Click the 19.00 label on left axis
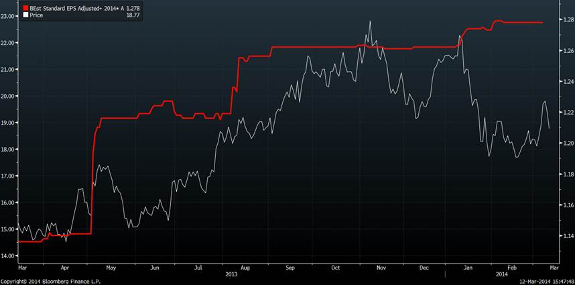Screen dimensions: 575x285 pos(9,123)
